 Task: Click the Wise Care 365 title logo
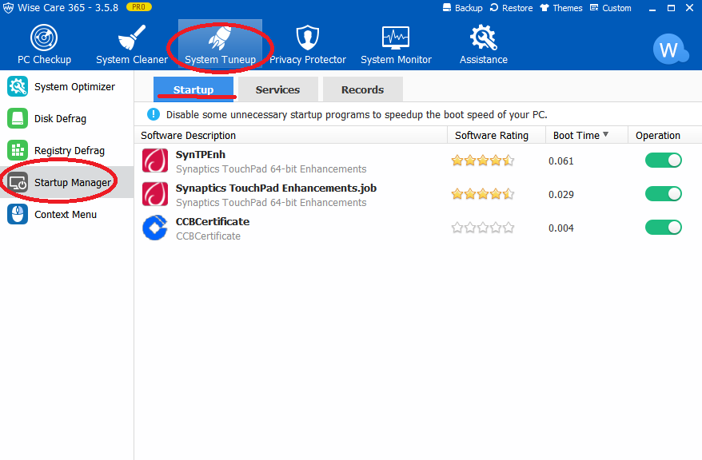click(8, 8)
